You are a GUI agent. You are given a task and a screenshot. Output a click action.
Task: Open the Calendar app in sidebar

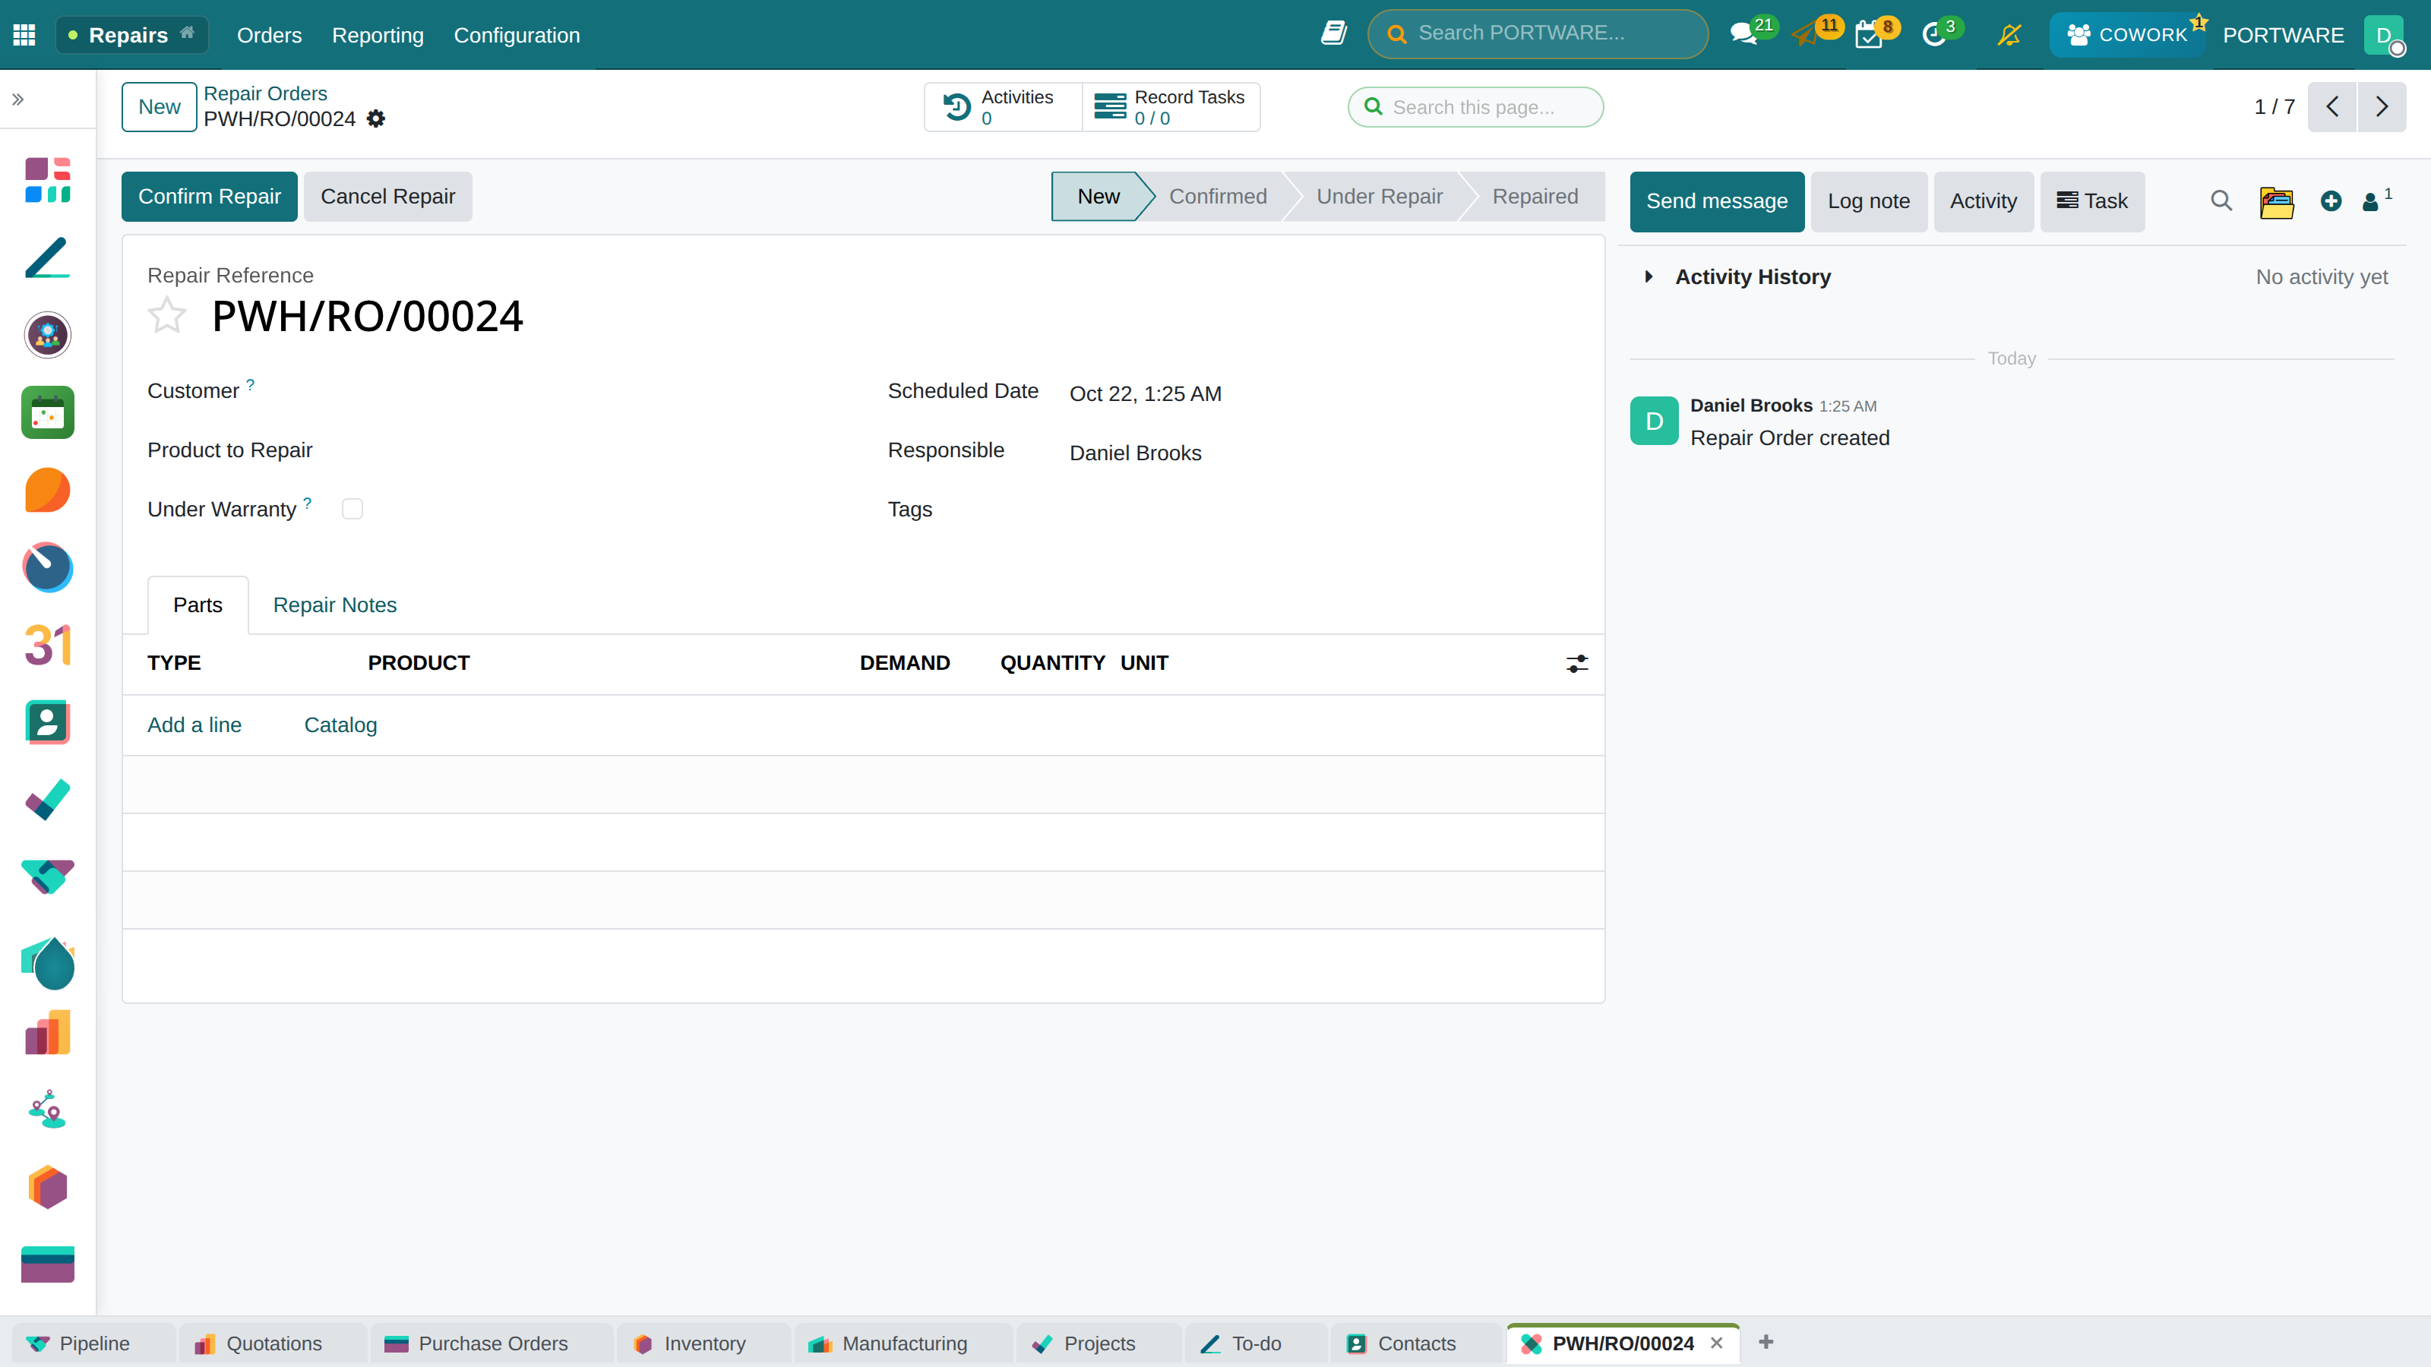point(48,646)
